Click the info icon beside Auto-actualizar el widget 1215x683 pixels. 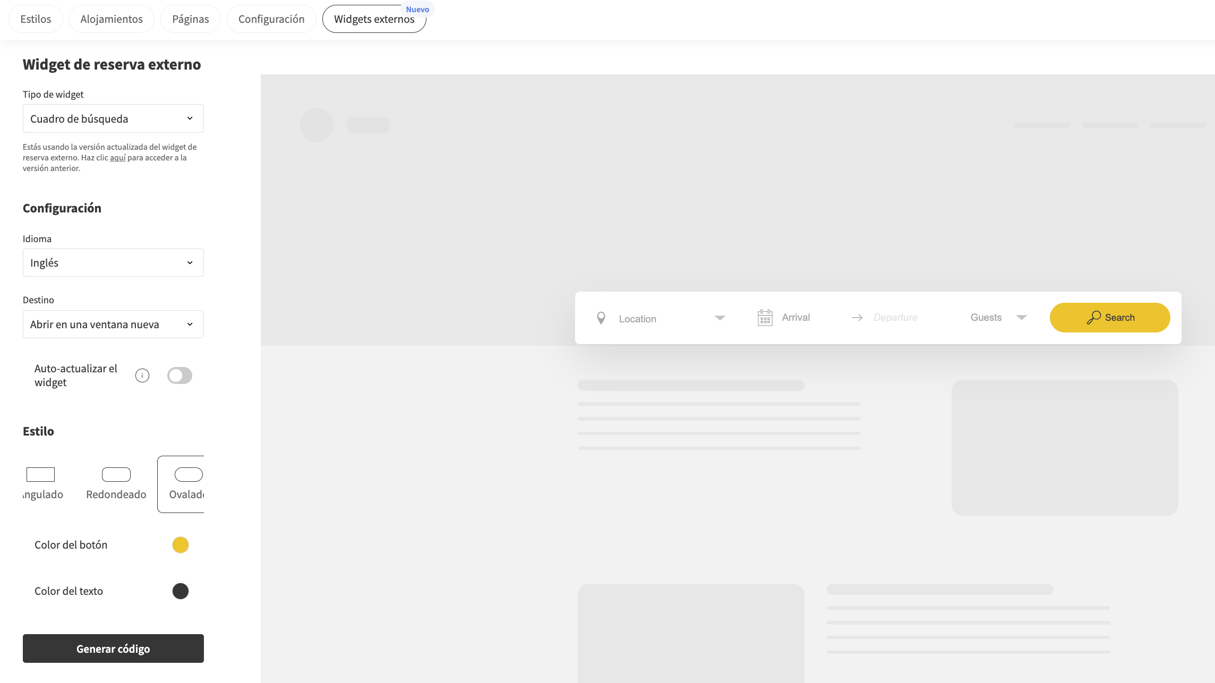pos(142,375)
